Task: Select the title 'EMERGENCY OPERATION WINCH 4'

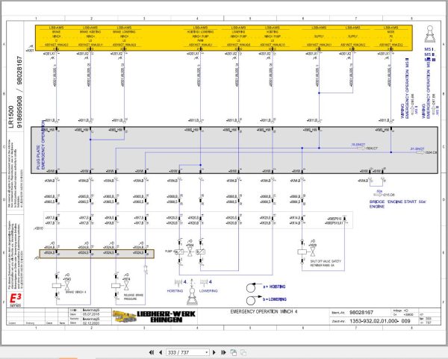Action: pos(264,311)
